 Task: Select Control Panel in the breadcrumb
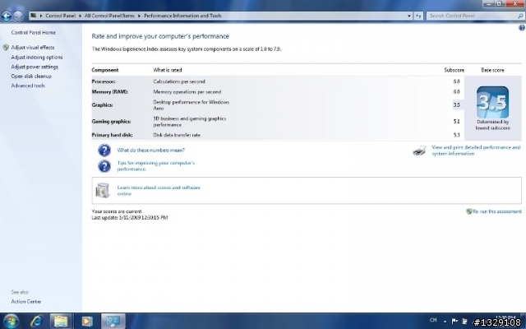(60, 16)
